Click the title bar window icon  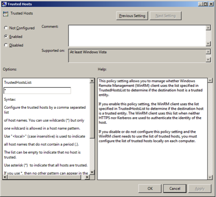pyautogui.click(x=4, y=4)
